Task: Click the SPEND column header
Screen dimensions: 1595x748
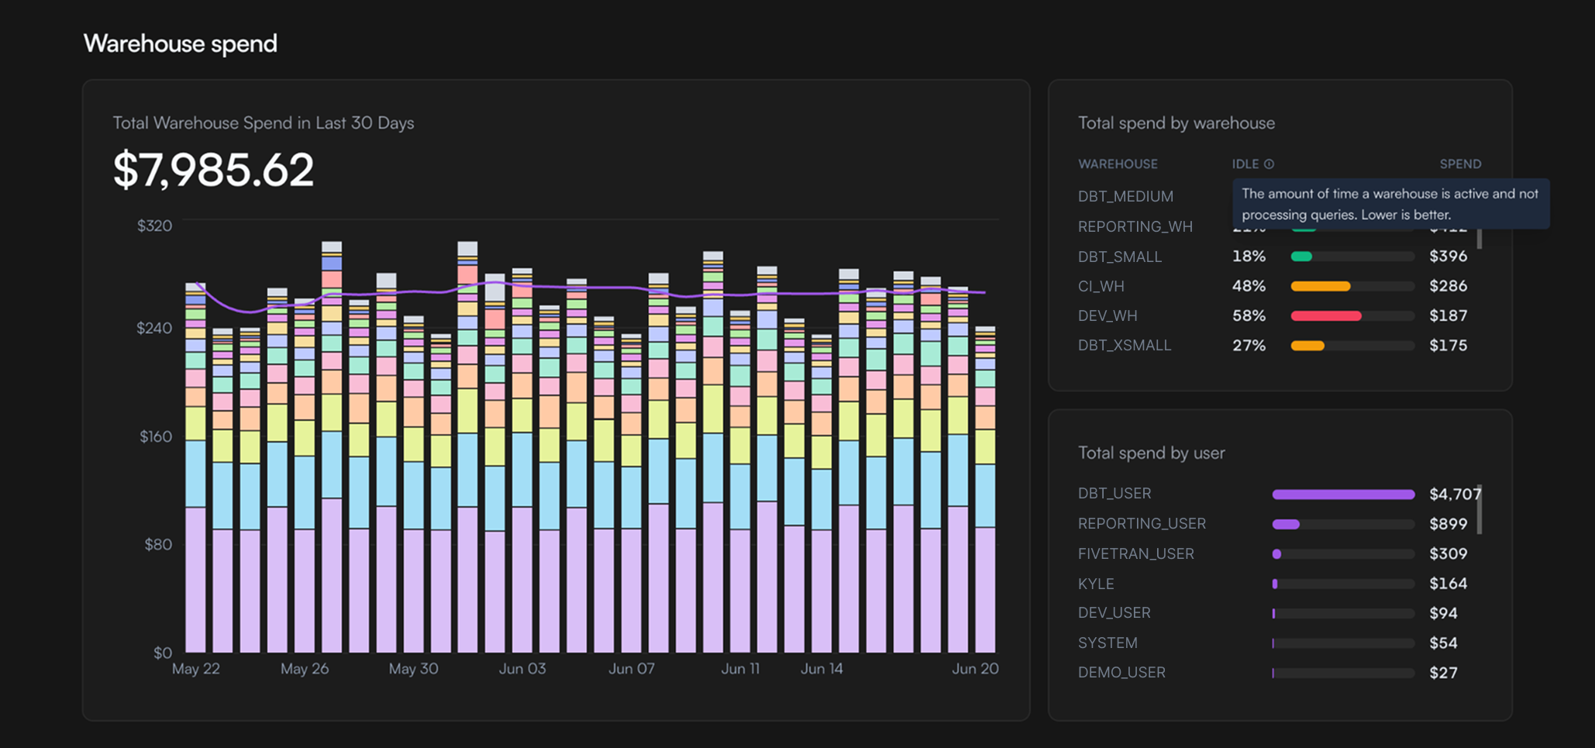Action: [1460, 164]
